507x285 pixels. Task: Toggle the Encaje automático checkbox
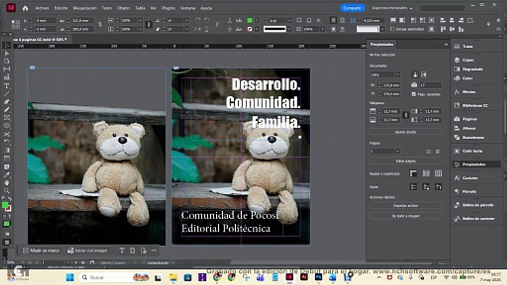pos(392,29)
